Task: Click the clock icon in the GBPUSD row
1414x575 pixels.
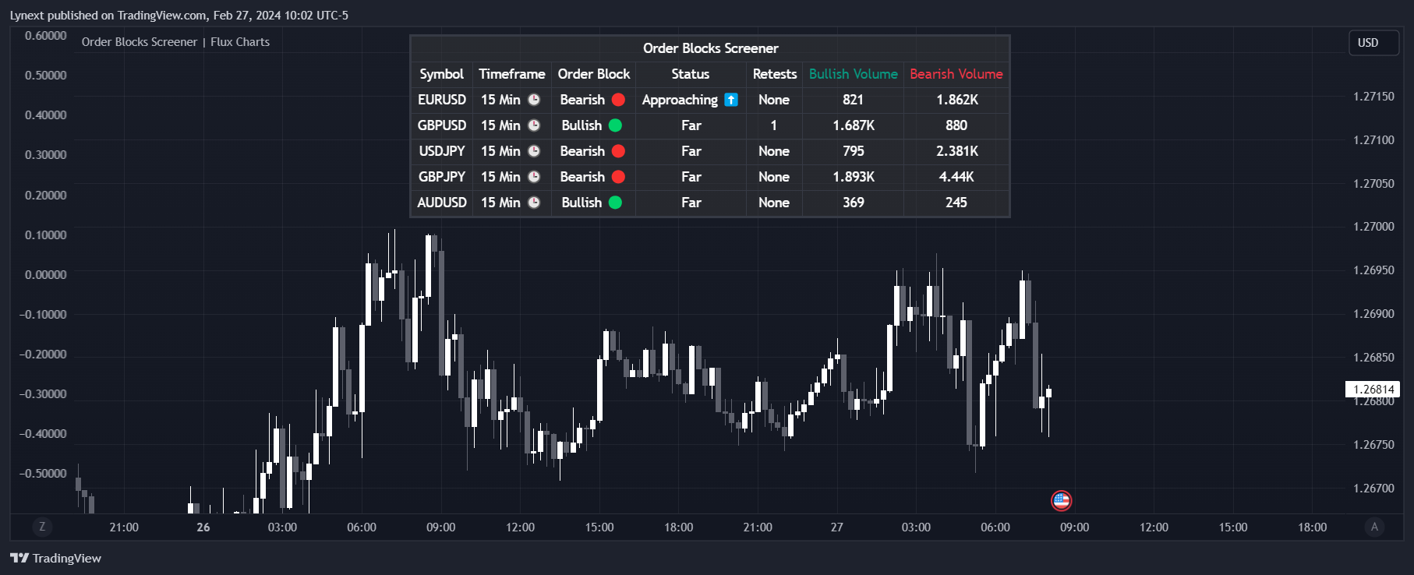Action: [x=534, y=125]
